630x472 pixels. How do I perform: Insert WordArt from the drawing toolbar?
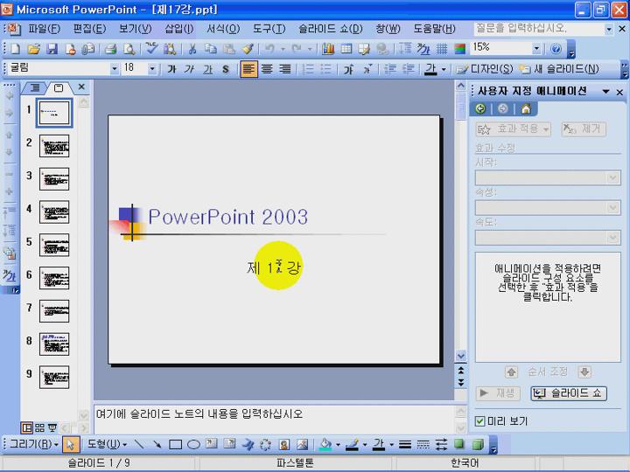(x=248, y=444)
